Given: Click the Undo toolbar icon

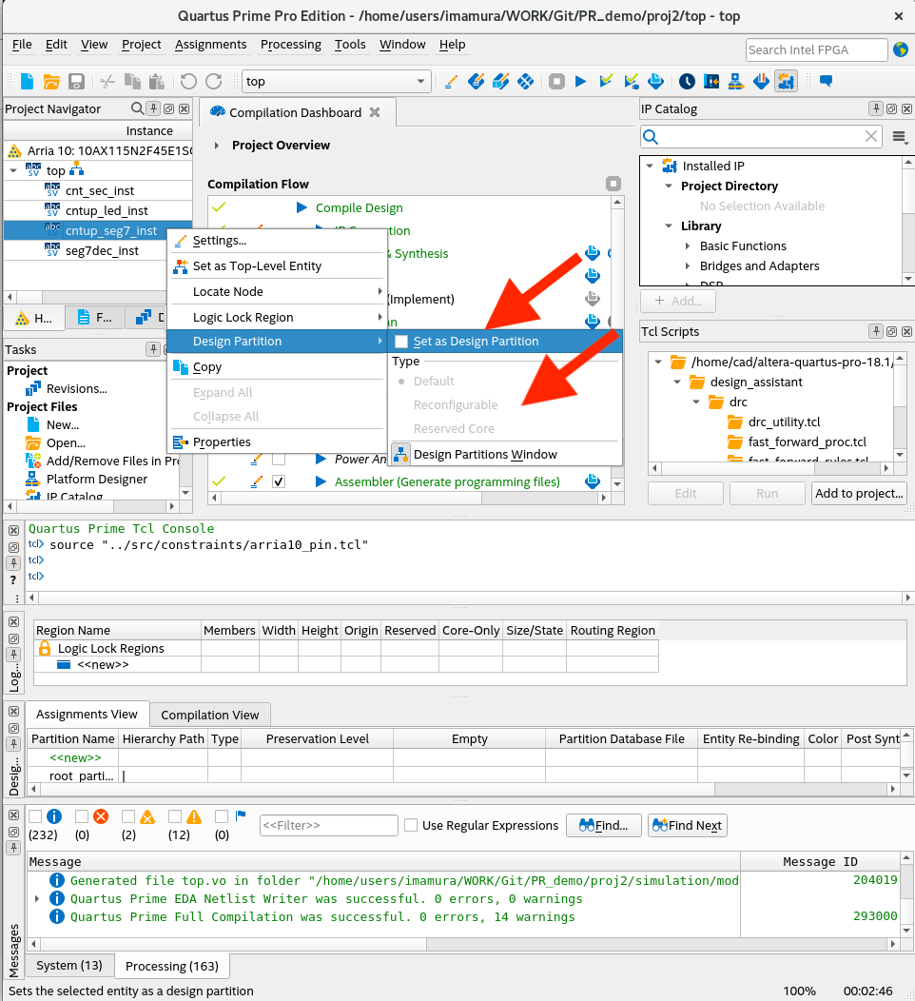Looking at the screenshot, I should pyautogui.click(x=188, y=81).
